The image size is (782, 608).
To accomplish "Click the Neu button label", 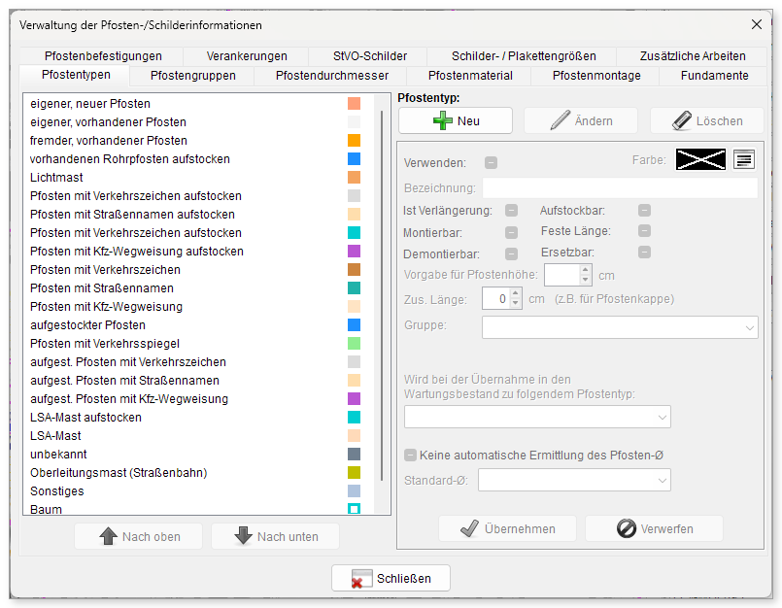I will (468, 121).
